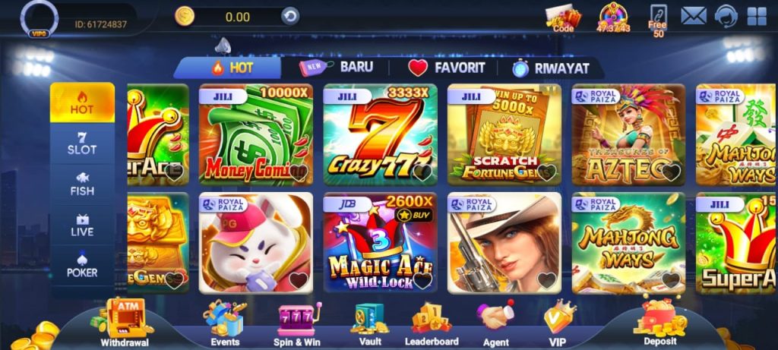Select the POKER category
778x350 pixels.
coord(82,266)
